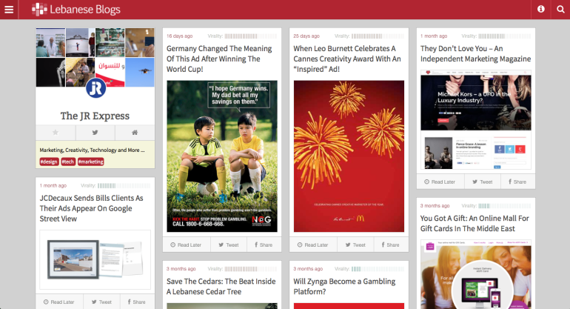Filter by the #marketing tag

point(90,162)
